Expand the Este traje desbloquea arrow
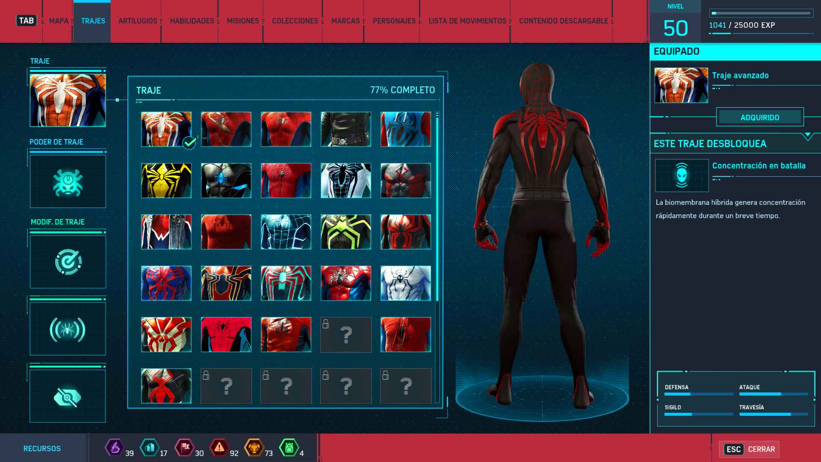This screenshot has height=462, width=821. point(807,136)
